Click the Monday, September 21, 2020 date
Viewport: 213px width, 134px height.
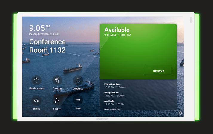44,34
